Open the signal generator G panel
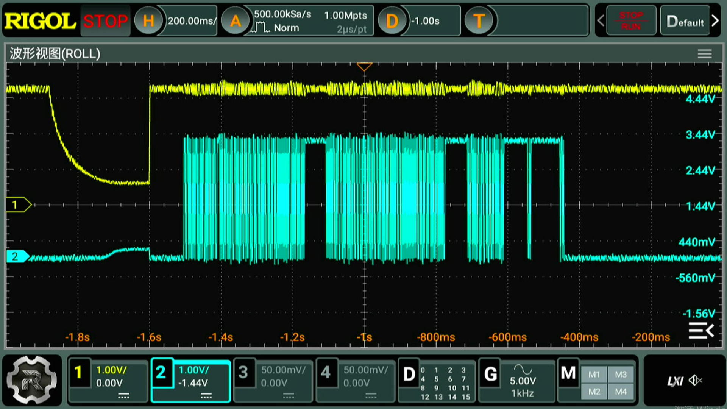 [516, 380]
